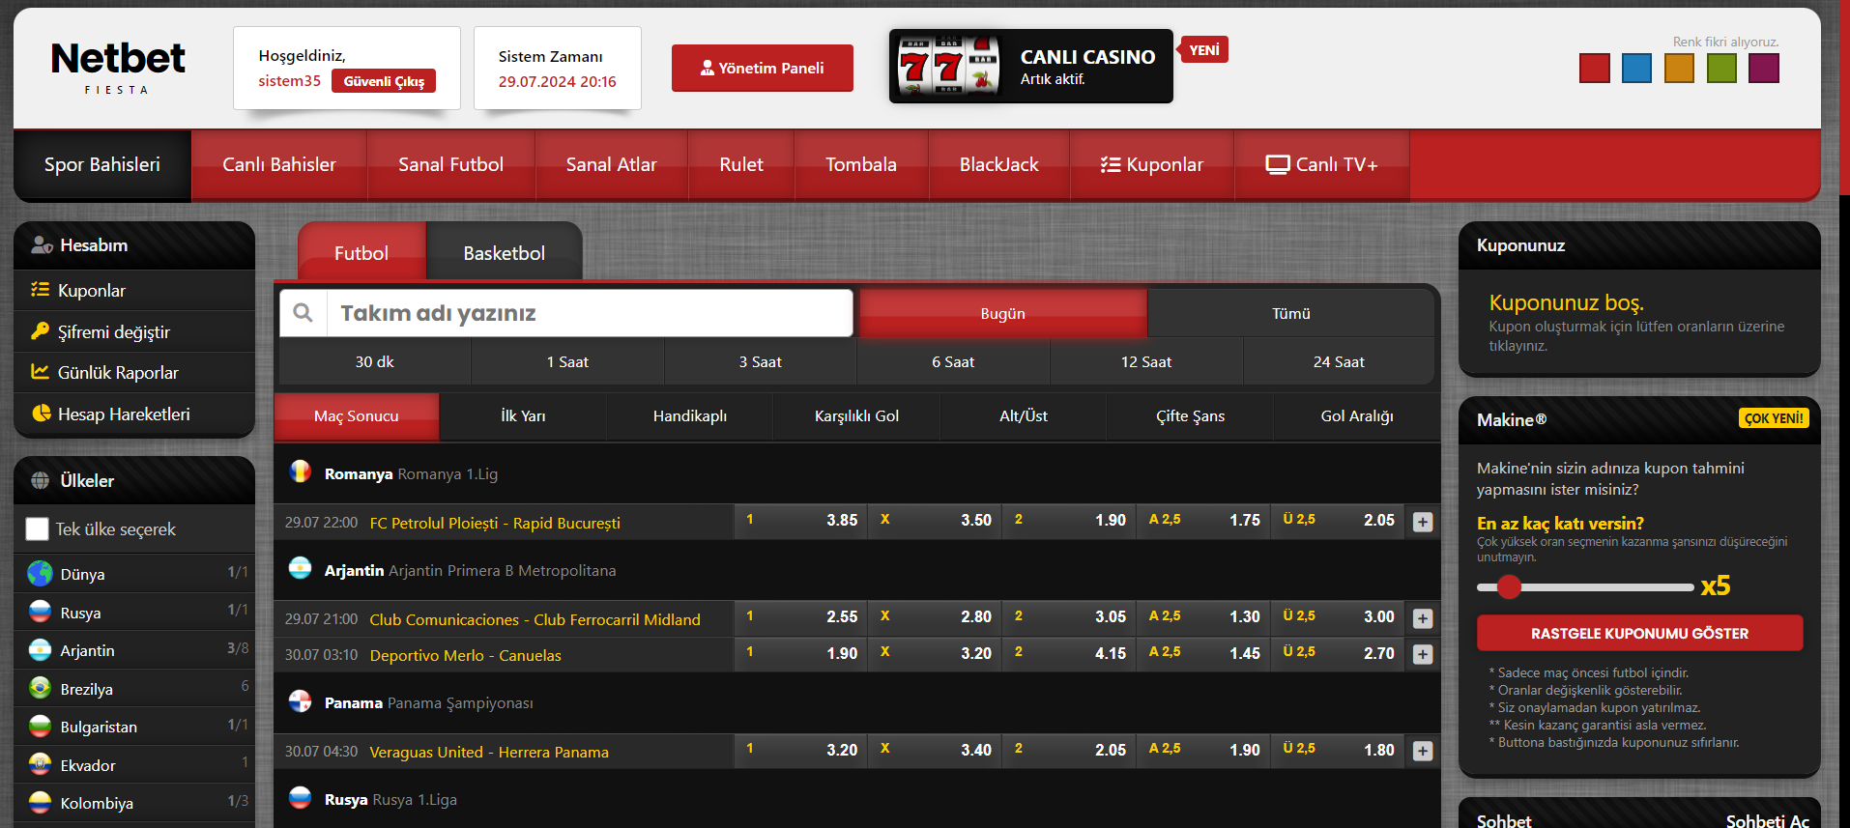Open BlackJack menu
The image size is (1850, 828).
[999, 165]
